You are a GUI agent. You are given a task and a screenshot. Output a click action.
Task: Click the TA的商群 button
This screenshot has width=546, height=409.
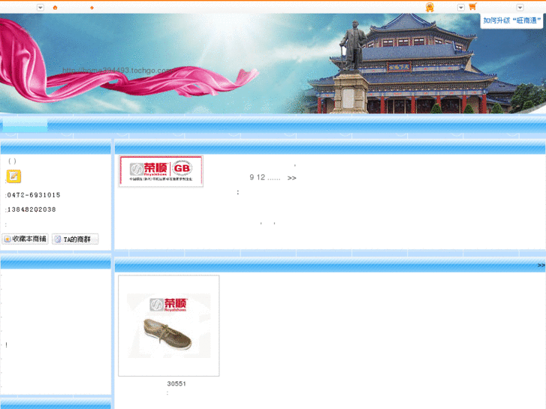pos(75,239)
